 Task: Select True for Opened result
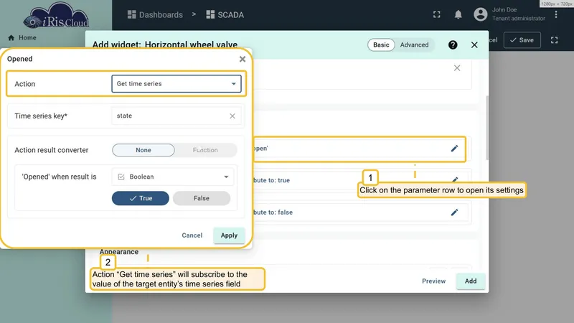[x=141, y=198]
